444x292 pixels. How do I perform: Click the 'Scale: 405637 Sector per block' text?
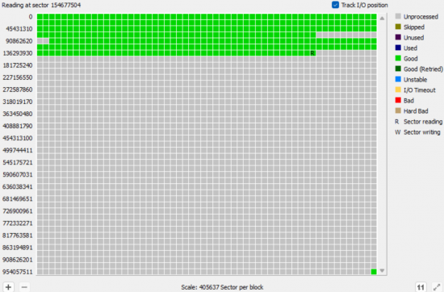(222, 287)
